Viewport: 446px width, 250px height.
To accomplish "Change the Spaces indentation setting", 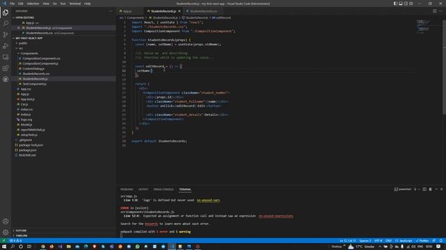I will click(x=365, y=240).
